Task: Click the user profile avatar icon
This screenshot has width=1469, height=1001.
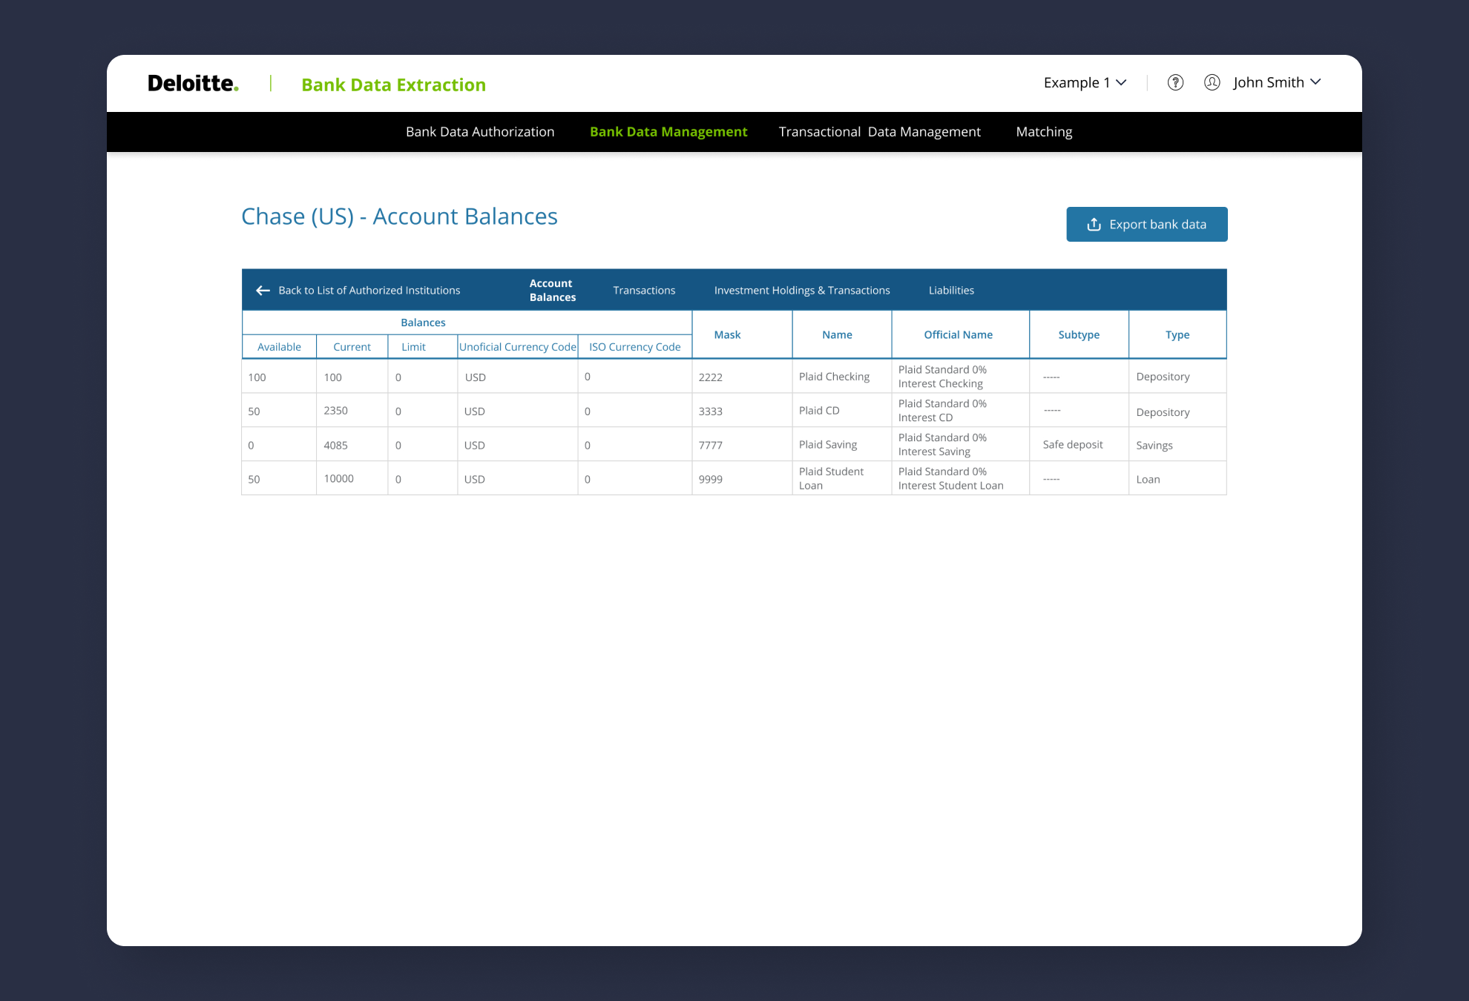Action: pyautogui.click(x=1212, y=82)
